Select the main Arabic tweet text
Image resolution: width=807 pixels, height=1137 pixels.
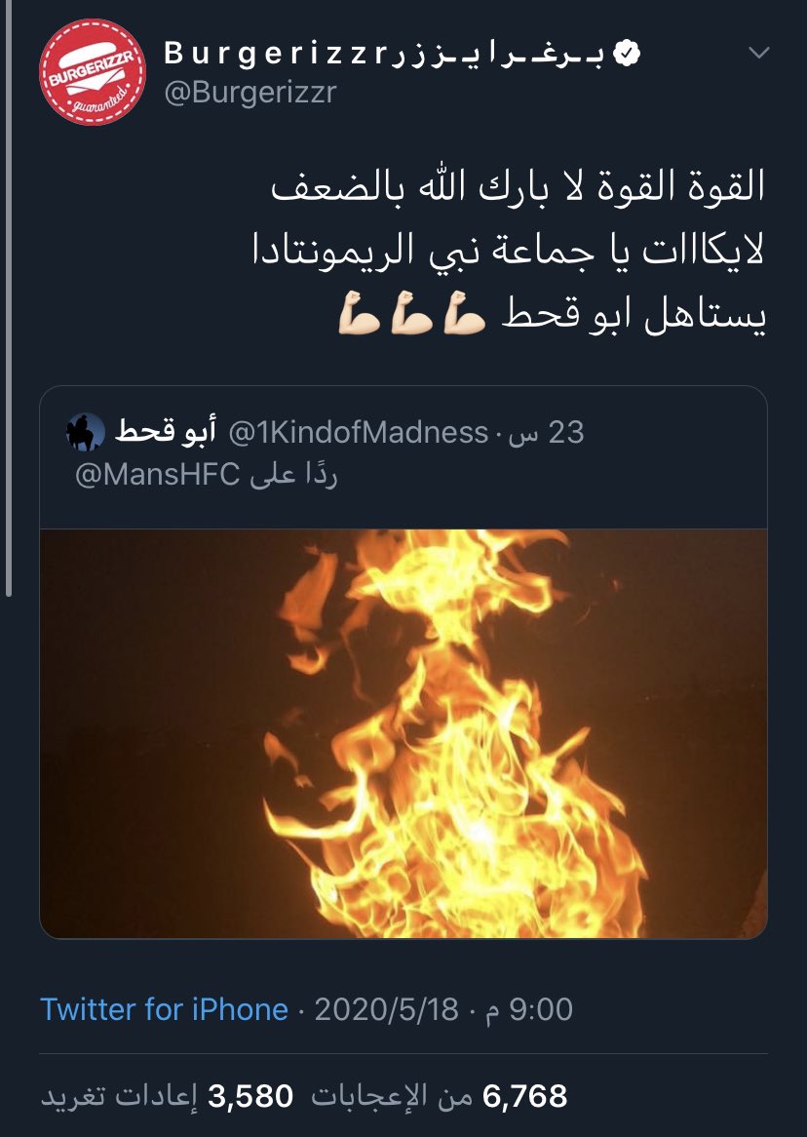[510, 251]
